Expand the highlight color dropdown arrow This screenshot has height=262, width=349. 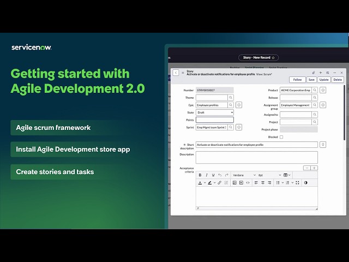coord(214,183)
